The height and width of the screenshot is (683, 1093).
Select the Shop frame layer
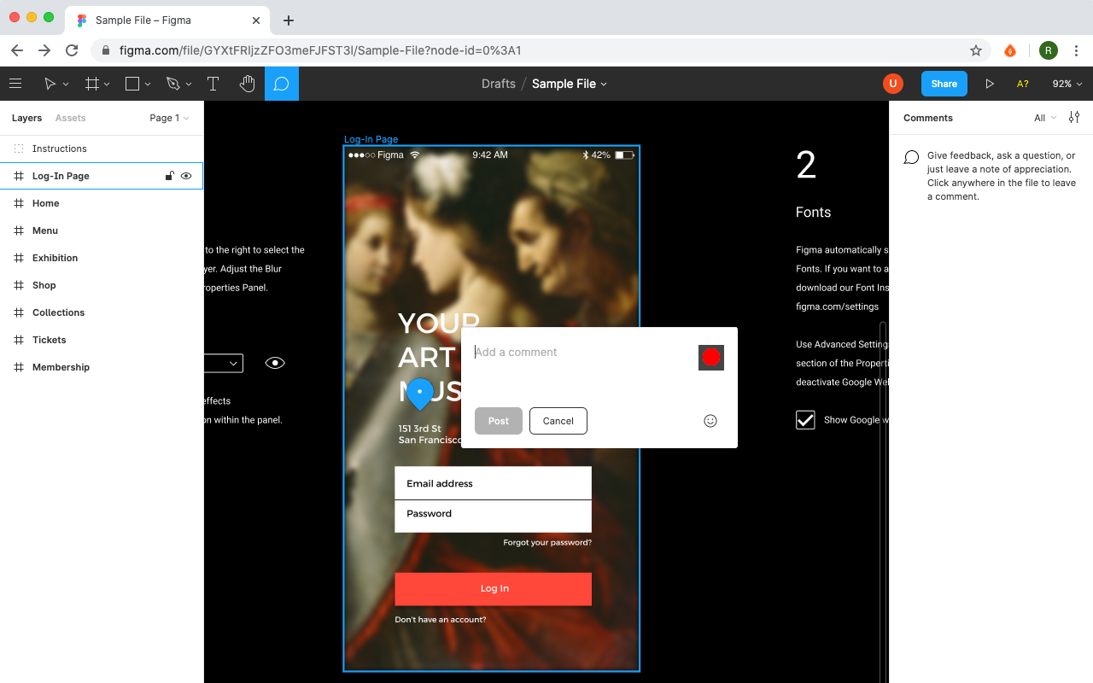point(102,285)
